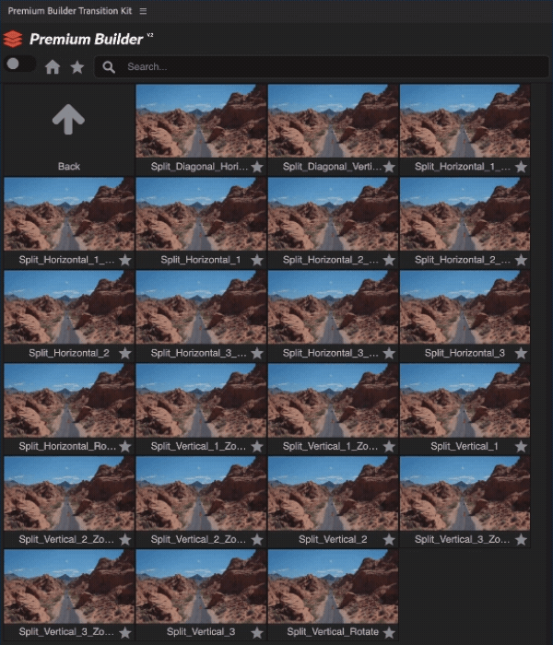Screen dimensions: 553x645
Task: Star the Split_Horizontal_2 preset
Action: [125, 353]
